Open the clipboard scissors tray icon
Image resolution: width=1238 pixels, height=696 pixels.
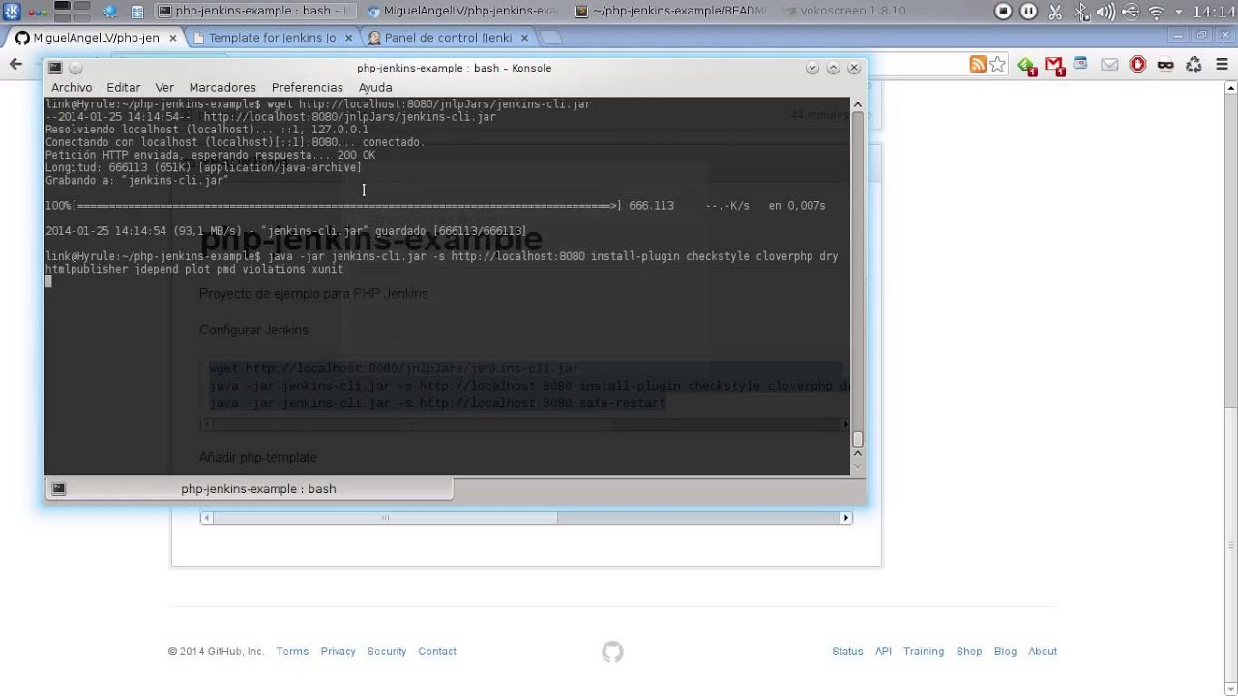[1055, 12]
